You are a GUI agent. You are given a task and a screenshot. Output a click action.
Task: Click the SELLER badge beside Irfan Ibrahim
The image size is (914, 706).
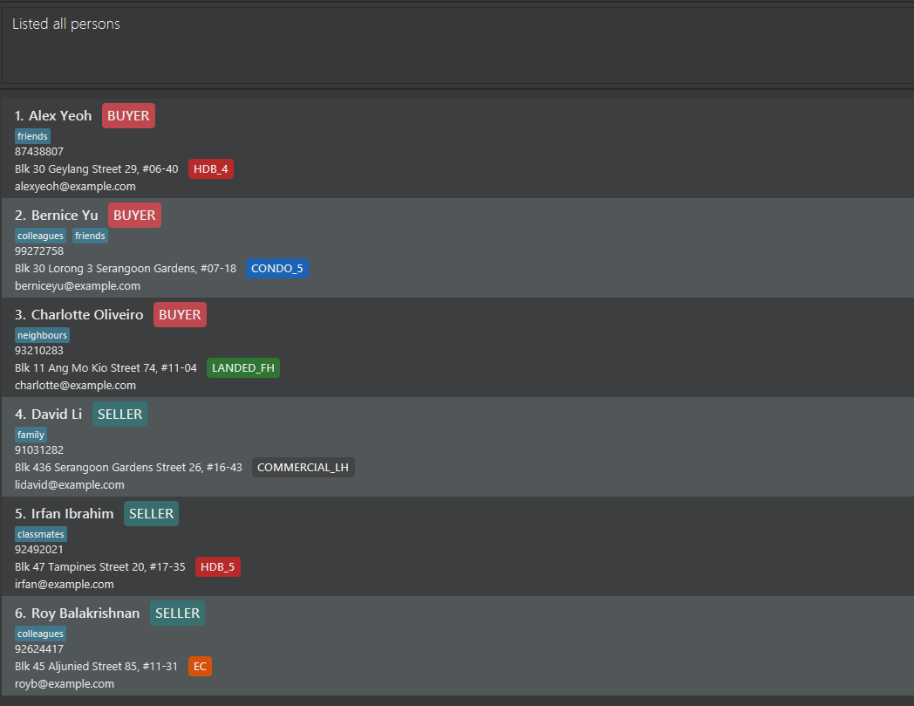(x=151, y=514)
